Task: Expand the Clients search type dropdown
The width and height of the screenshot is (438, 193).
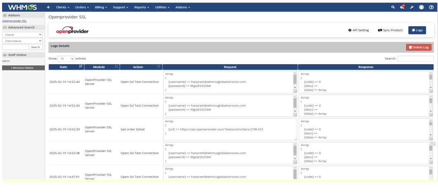Action: point(22,35)
